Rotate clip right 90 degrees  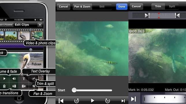(x=108, y=101)
